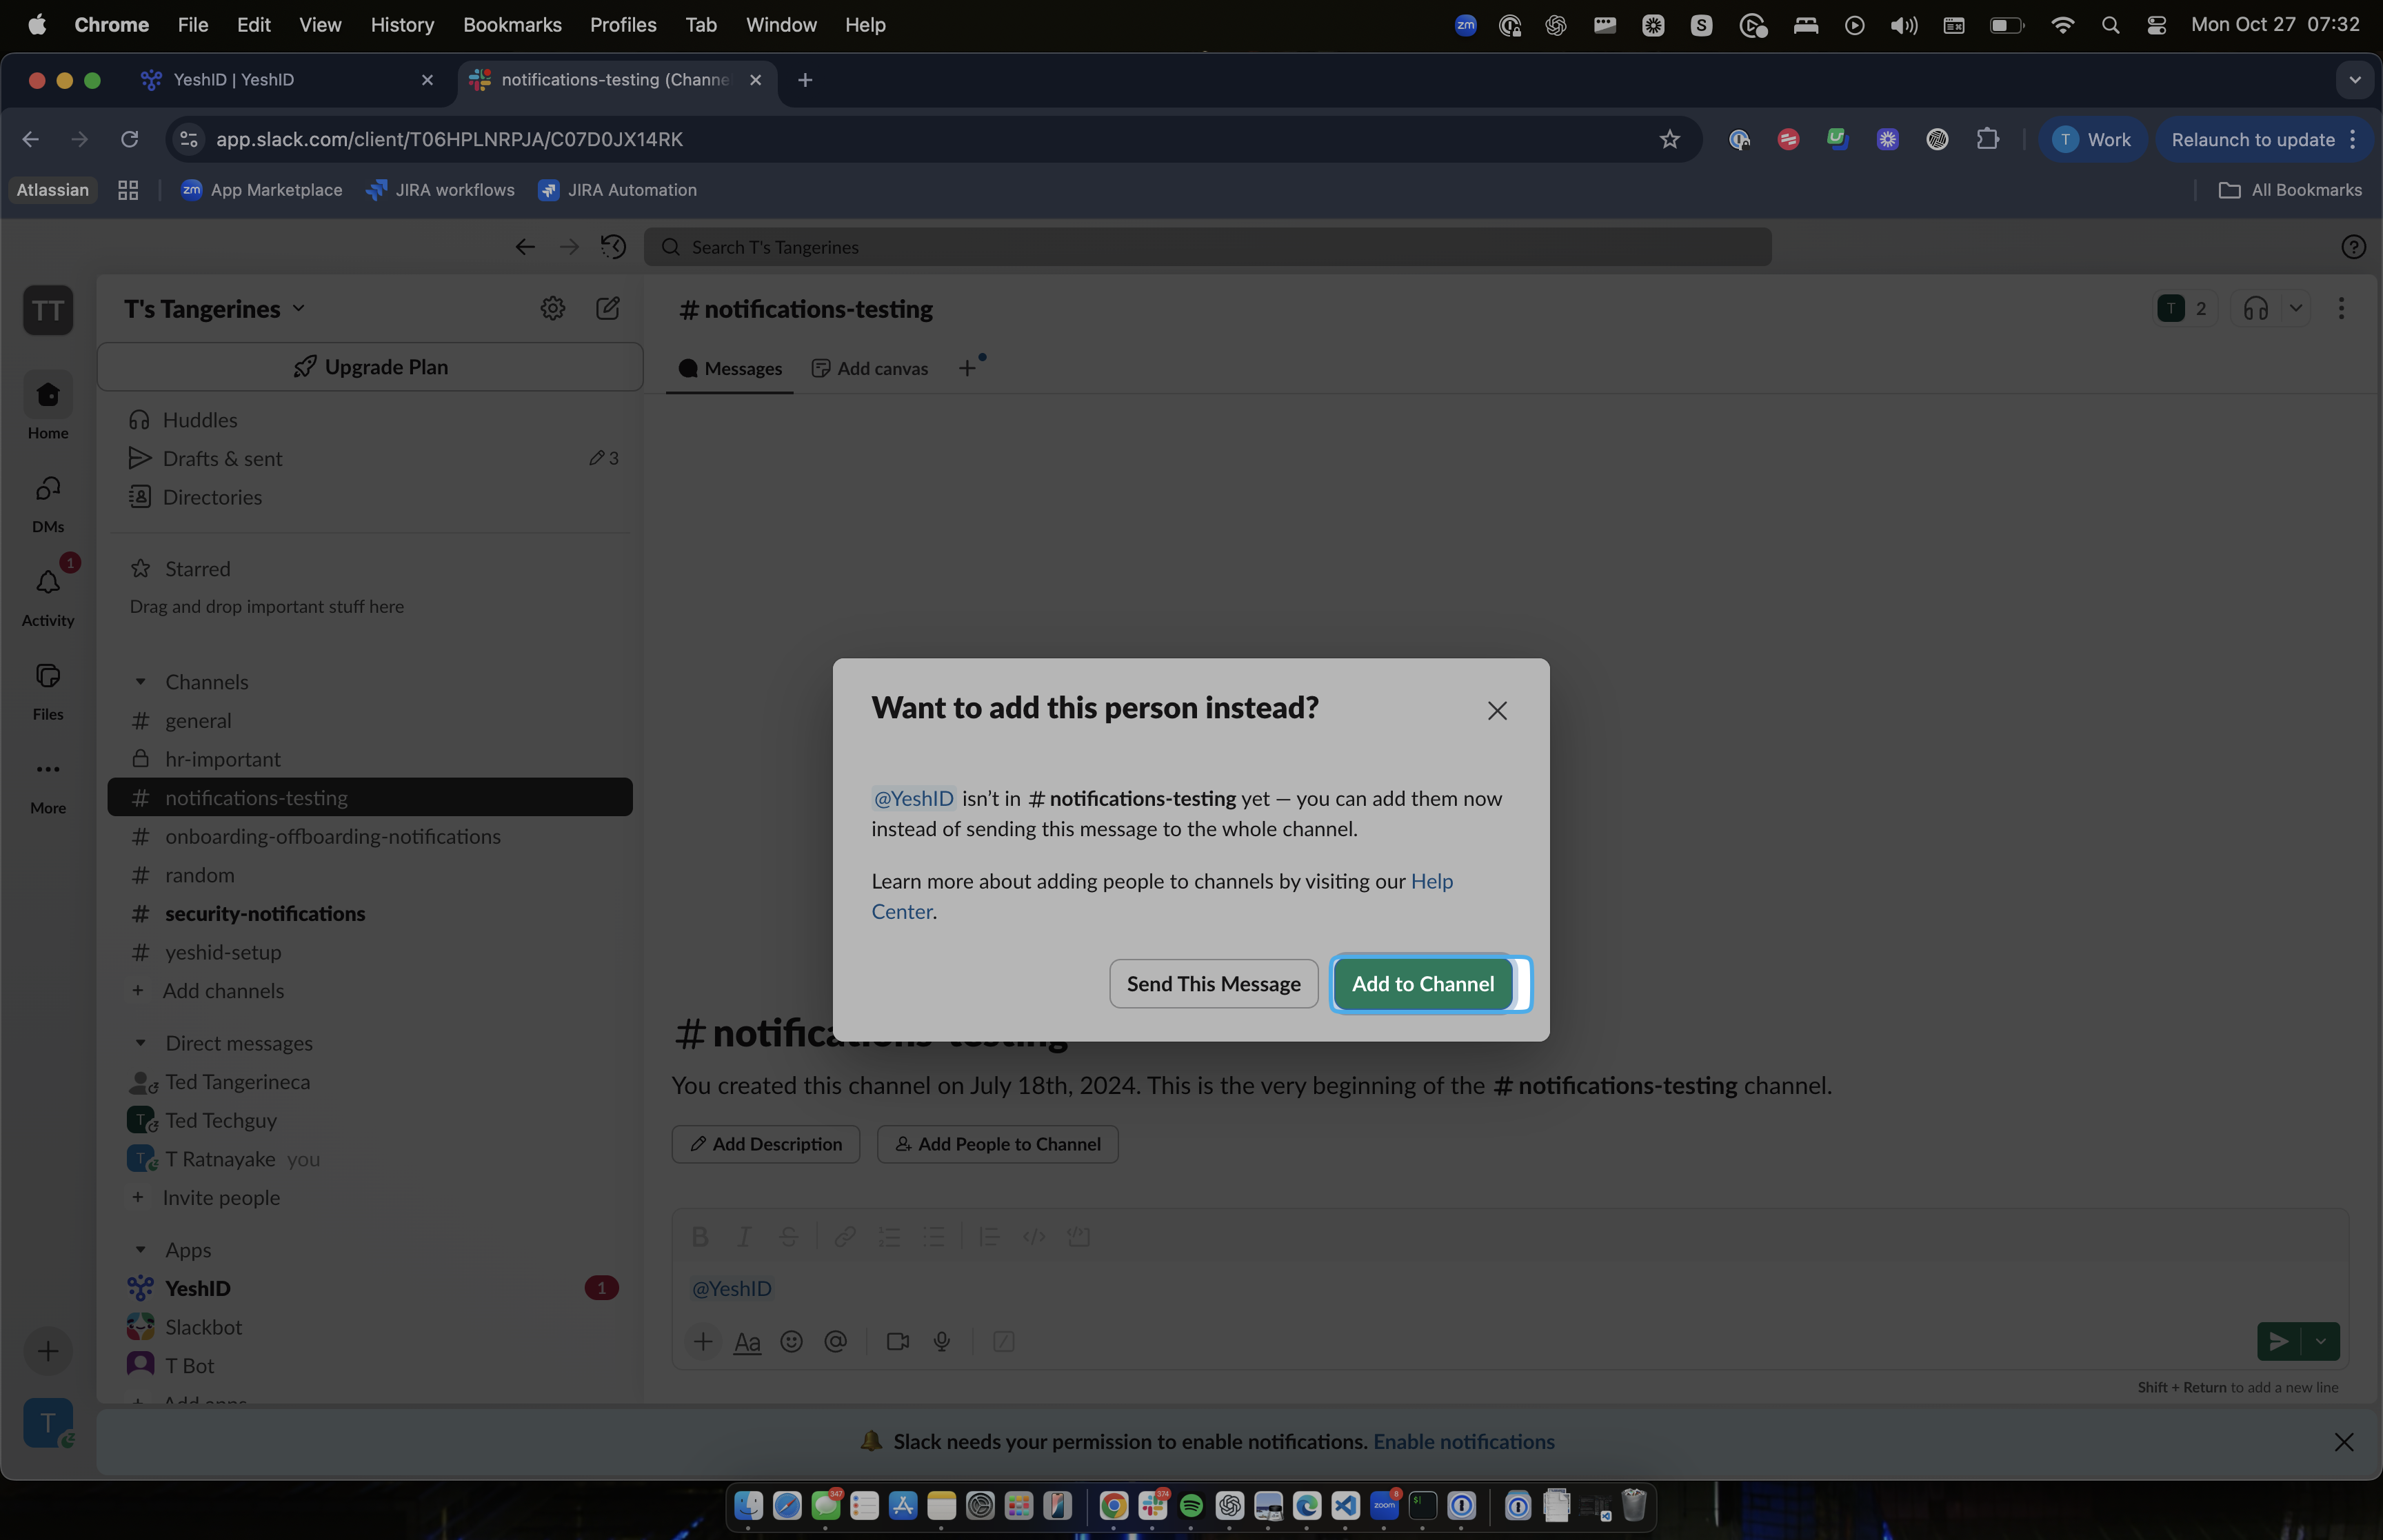Start a huddle with headphones icon
2383x1540 pixels.
tap(2256, 308)
